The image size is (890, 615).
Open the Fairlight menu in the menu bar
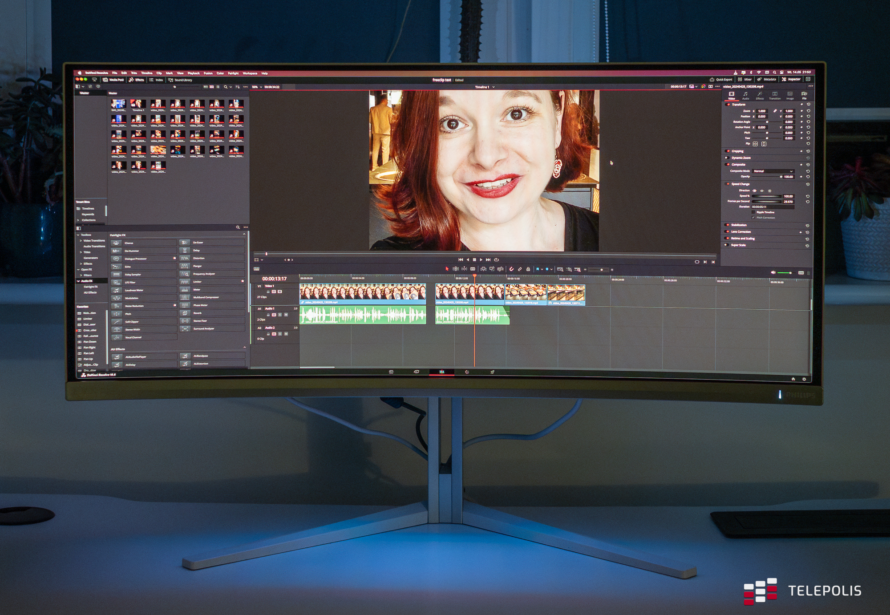[x=233, y=73]
